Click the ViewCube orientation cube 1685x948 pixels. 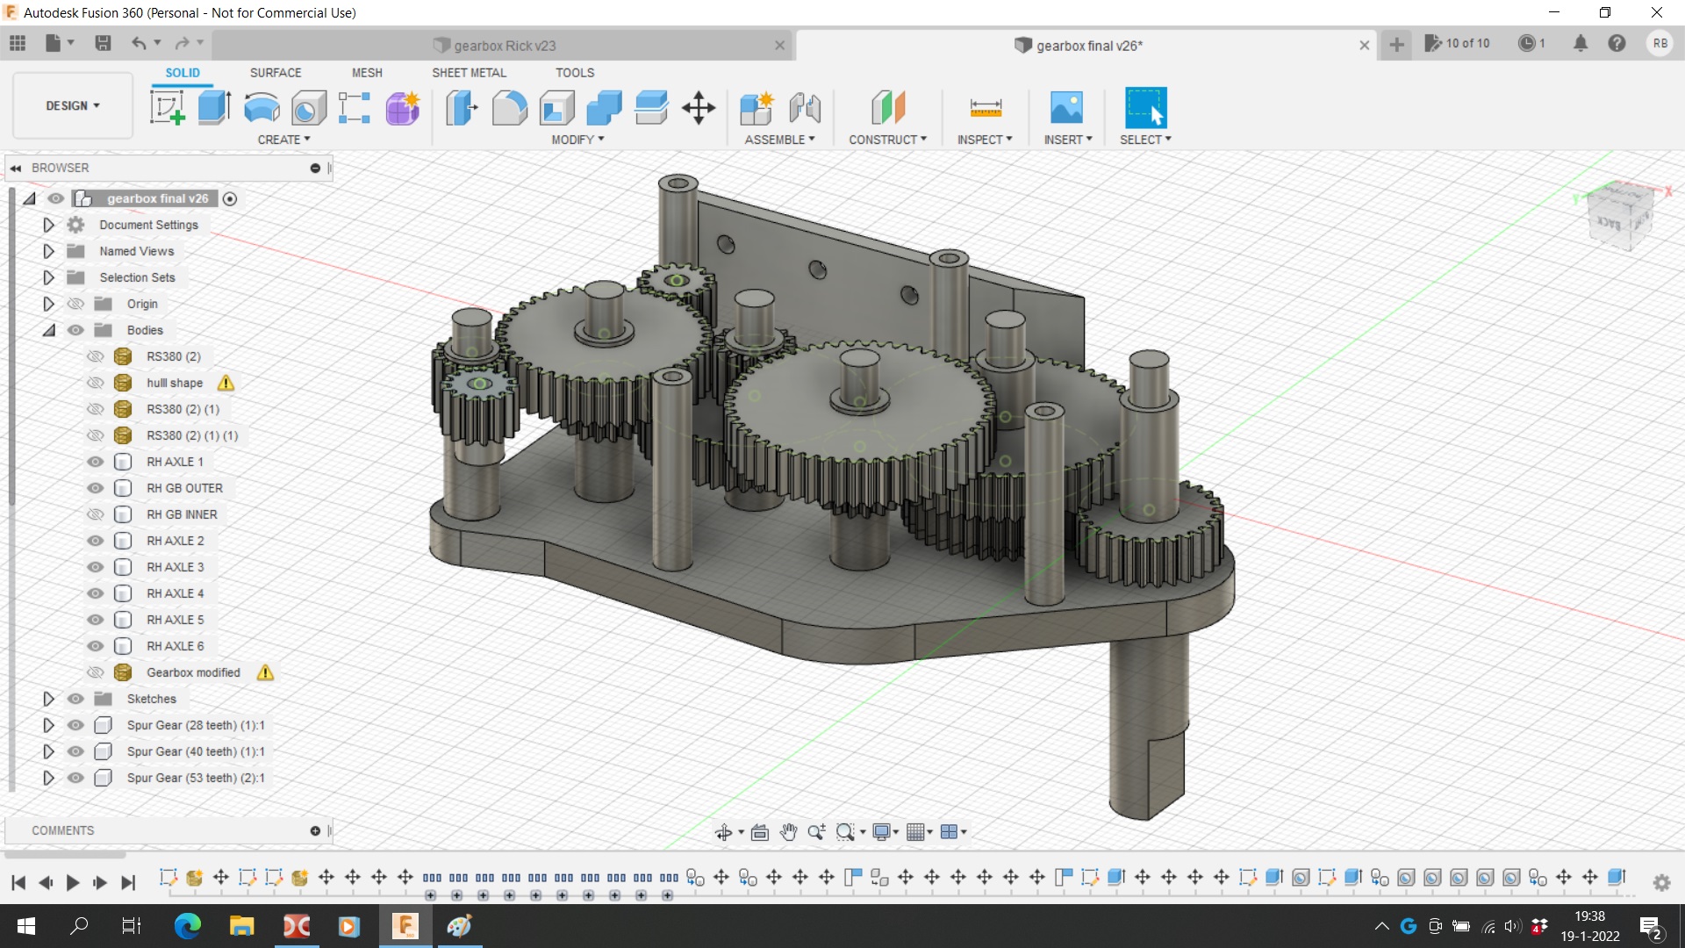(x=1619, y=218)
